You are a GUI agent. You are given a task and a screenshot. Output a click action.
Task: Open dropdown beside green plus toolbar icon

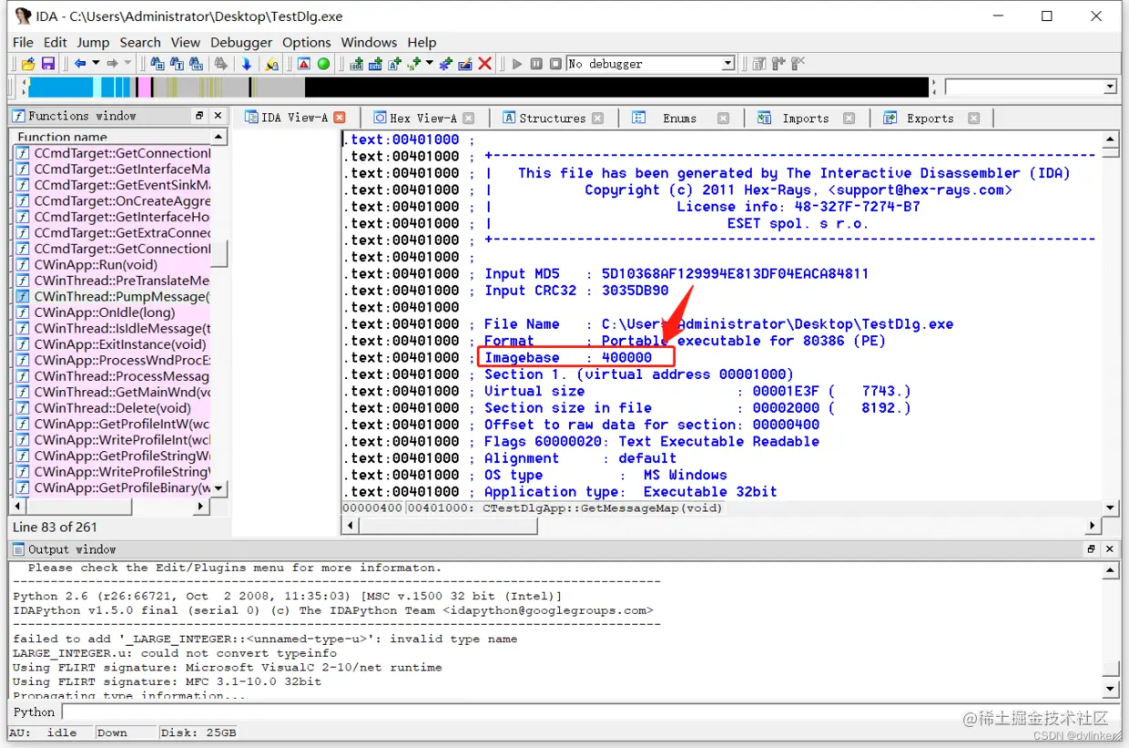pos(428,64)
